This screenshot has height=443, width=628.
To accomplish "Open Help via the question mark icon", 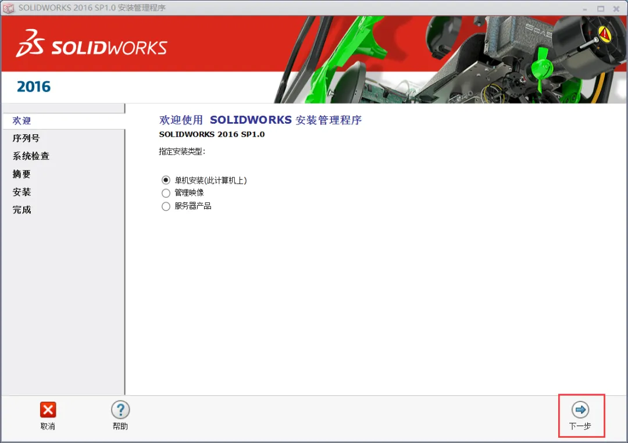I will tap(120, 410).
